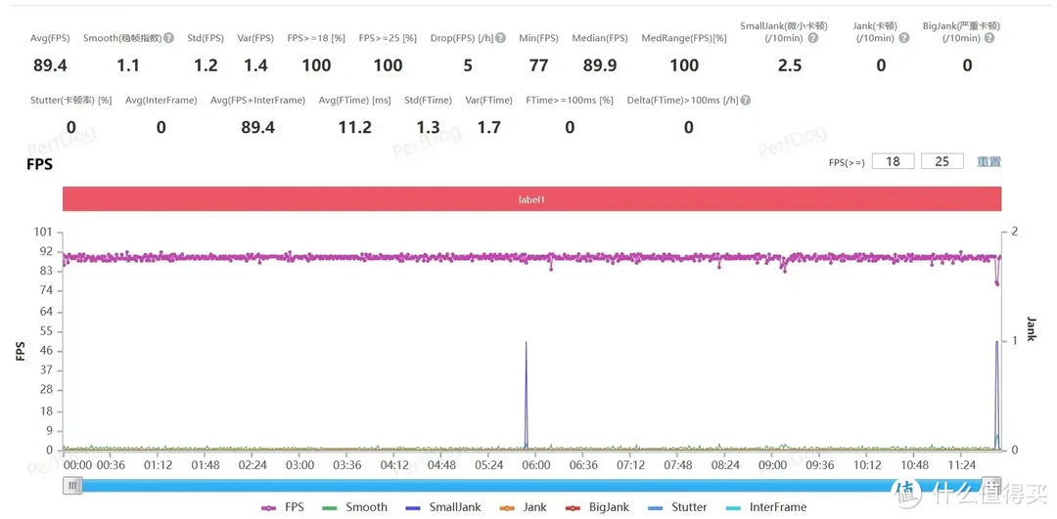
Task: Click the 重置 reset link
Action: [x=988, y=161]
